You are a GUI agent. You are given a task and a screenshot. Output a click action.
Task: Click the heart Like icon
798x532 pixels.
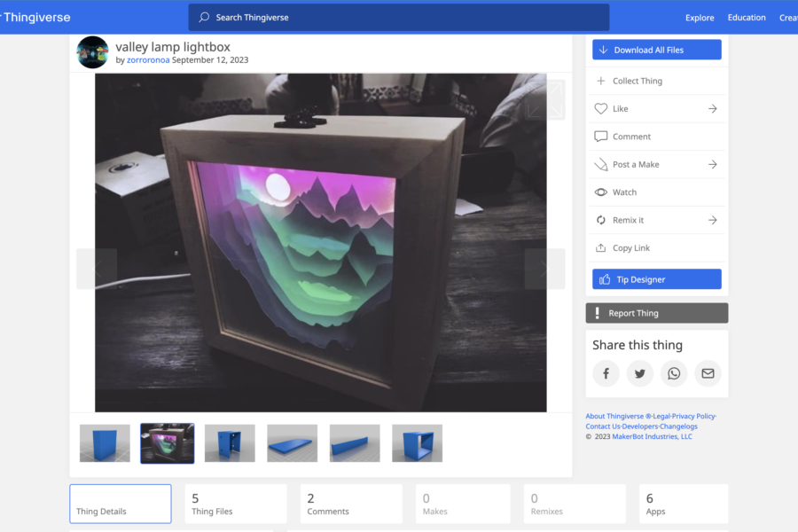tap(601, 109)
